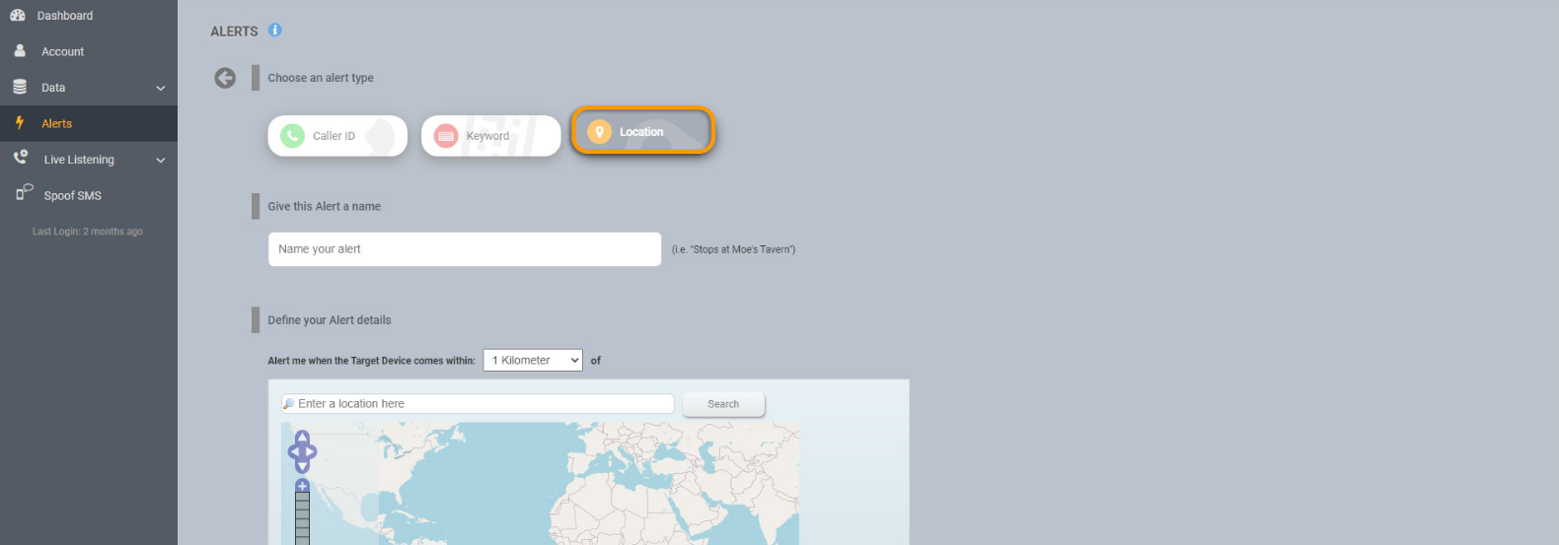The width and height of the screenshot is (1559, 545).
Task: Click the map Search button
Action: click(x=723, y=404)
